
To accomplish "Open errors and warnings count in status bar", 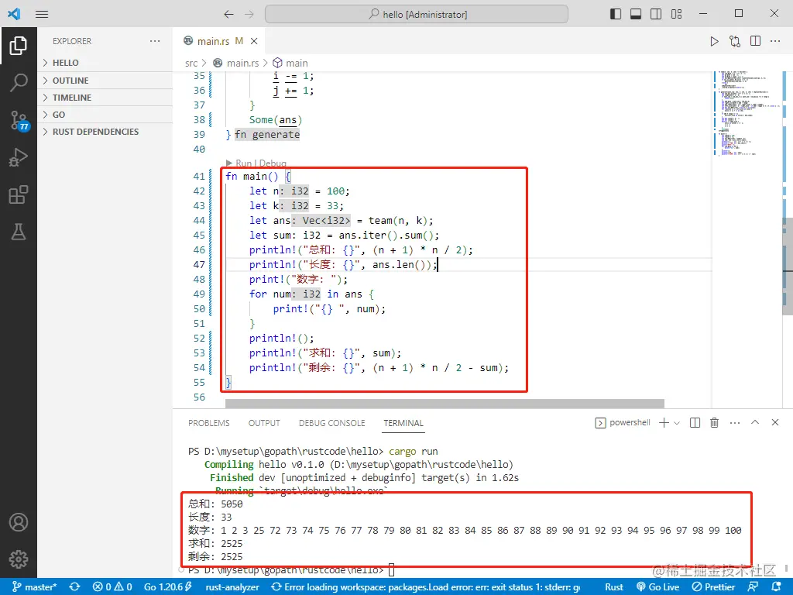I will click(112, 587).
